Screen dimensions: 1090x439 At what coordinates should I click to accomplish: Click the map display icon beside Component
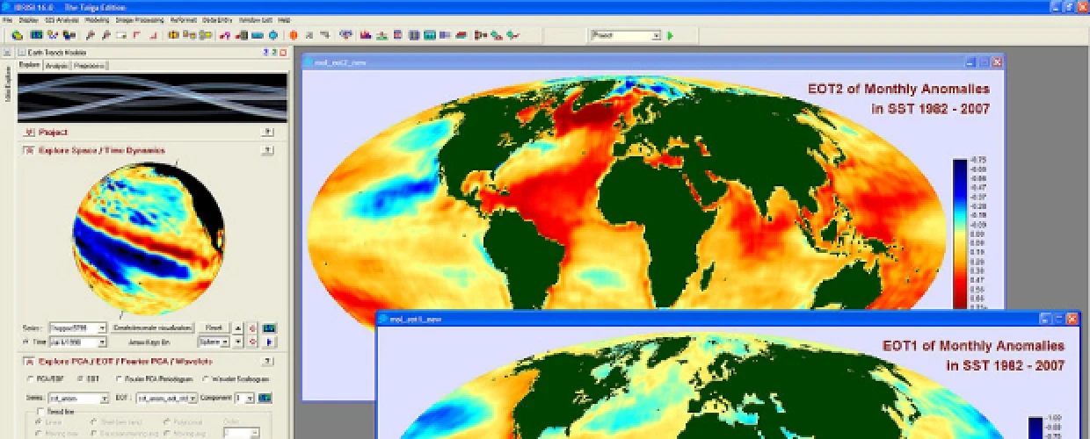pyautogui.click(x=265, y=398)
